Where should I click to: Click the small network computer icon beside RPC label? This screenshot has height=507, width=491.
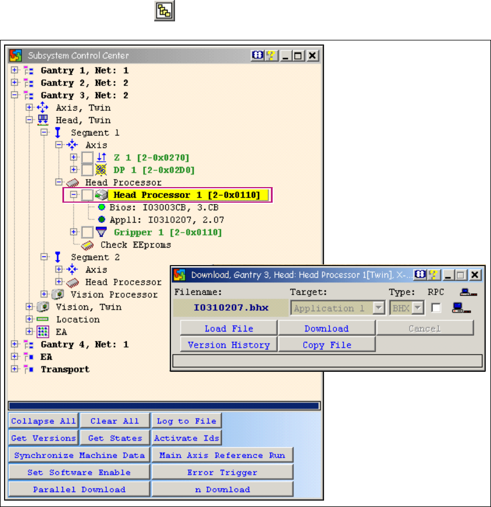468,292
